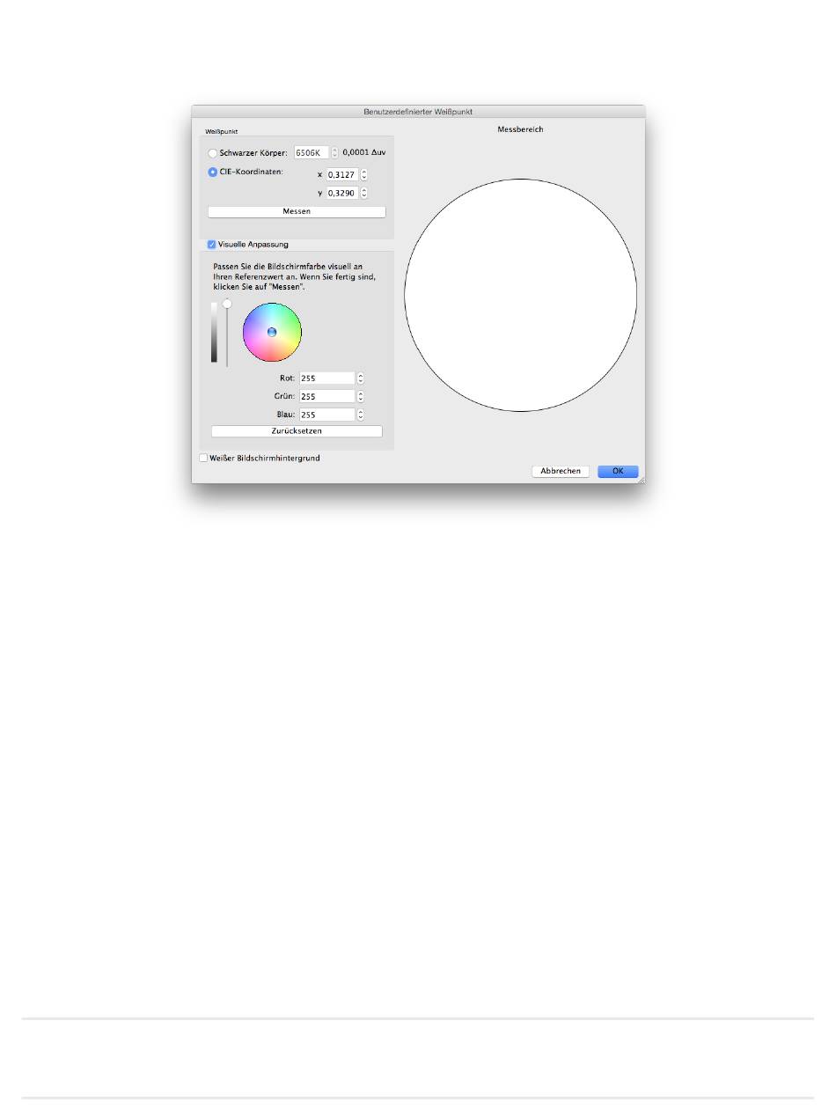
Task: Click the center of the color wheel
Action: point(272,332)
